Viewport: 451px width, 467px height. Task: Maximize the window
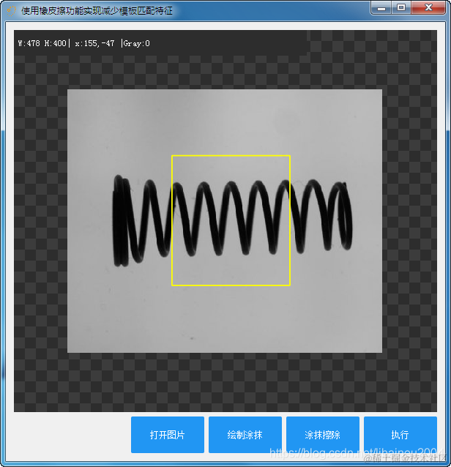click(x=401, y=8)
